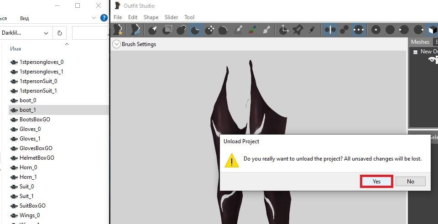The height and width of the screenshot is (224, 438).
Task: Click No to cancel unloading project
Action: click(x=410, y=181)
